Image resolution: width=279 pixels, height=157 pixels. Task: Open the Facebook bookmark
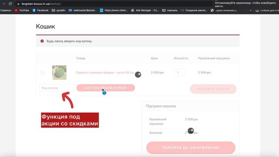(41, 10)
